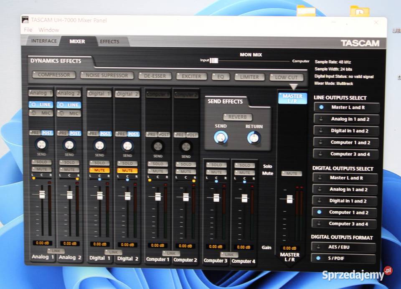The width and height of the screenshot is (401, 289).
Task: Set Analog 1 send to PRE
Action: (x=35, y=133)
